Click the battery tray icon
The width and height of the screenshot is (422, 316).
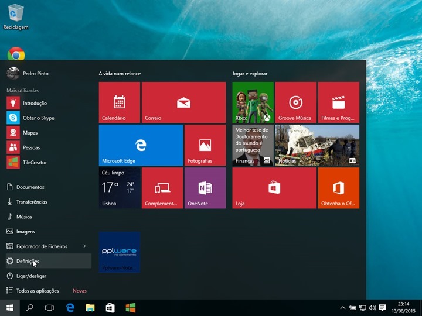tap(353, 308)
